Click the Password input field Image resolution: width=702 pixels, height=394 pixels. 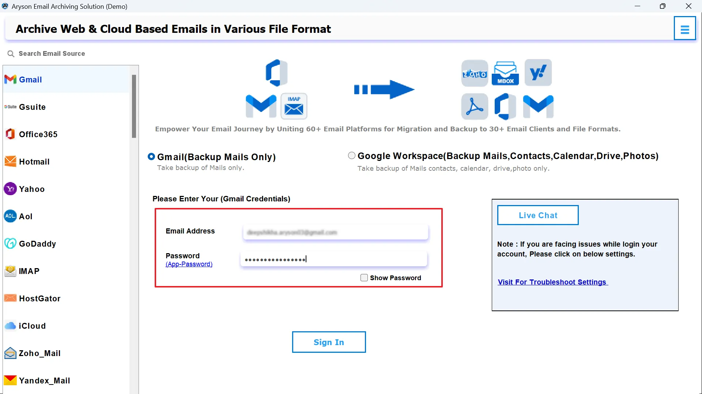point(333,259)
